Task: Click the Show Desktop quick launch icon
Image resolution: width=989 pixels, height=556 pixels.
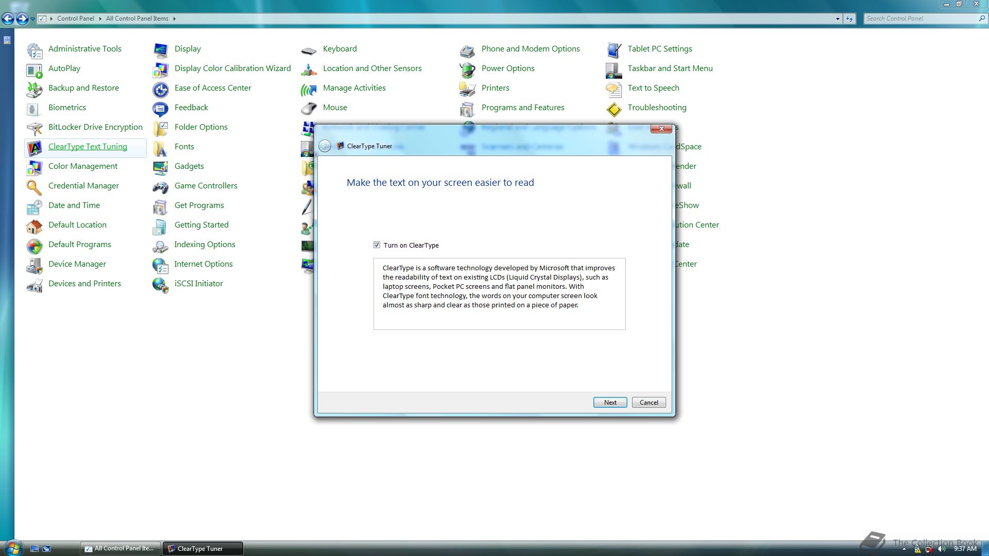Action: pyautogui.click(x=35, y=549)
